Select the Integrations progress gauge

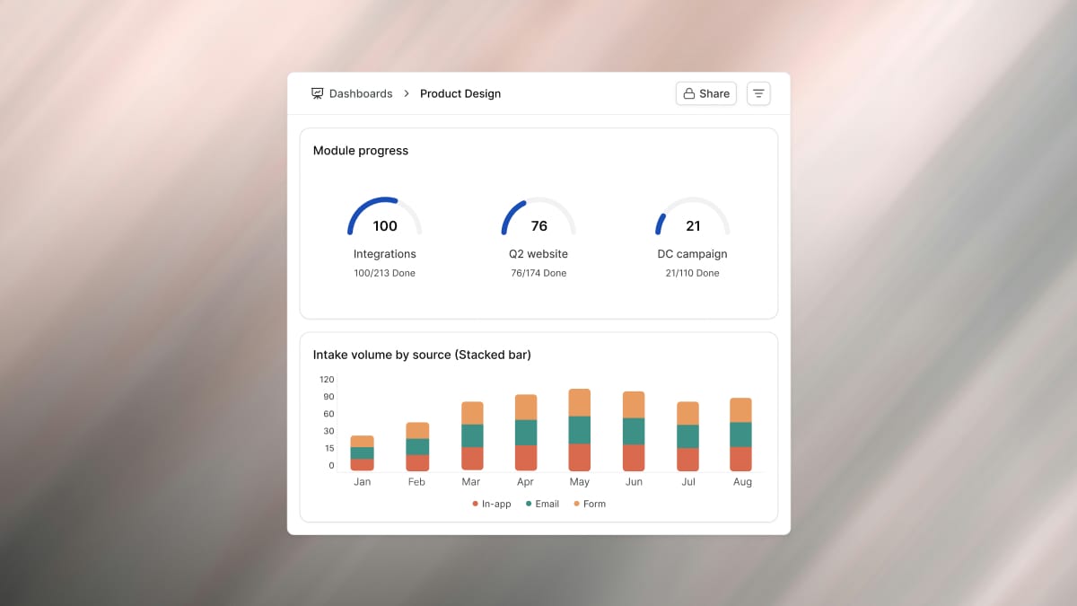385,216
